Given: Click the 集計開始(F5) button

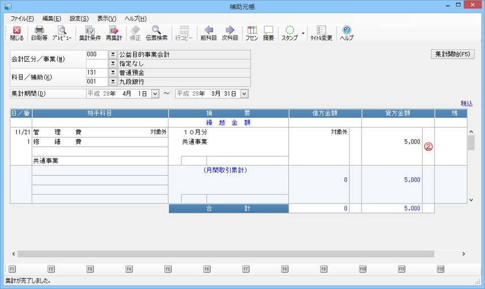Looking at the screenshot, I should click(x=452, y=54).
